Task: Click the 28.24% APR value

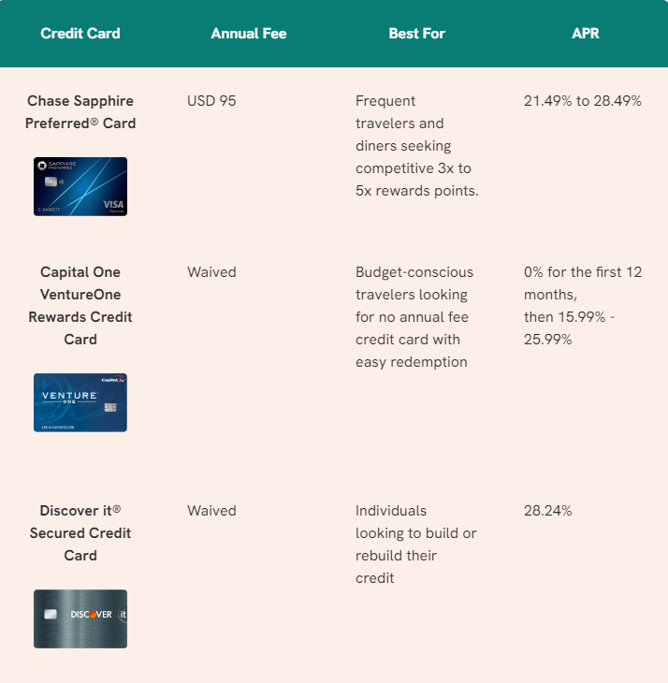Action: (548, 511)
